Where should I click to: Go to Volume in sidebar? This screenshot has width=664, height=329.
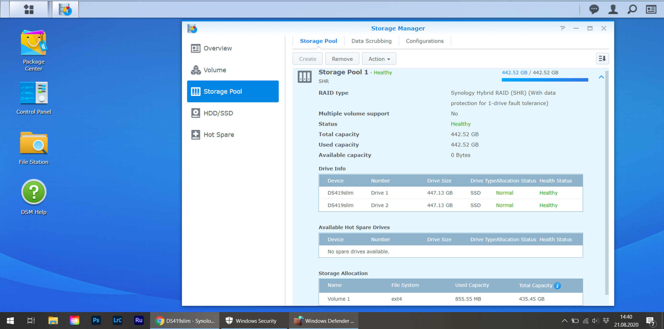tap(233, 70)
